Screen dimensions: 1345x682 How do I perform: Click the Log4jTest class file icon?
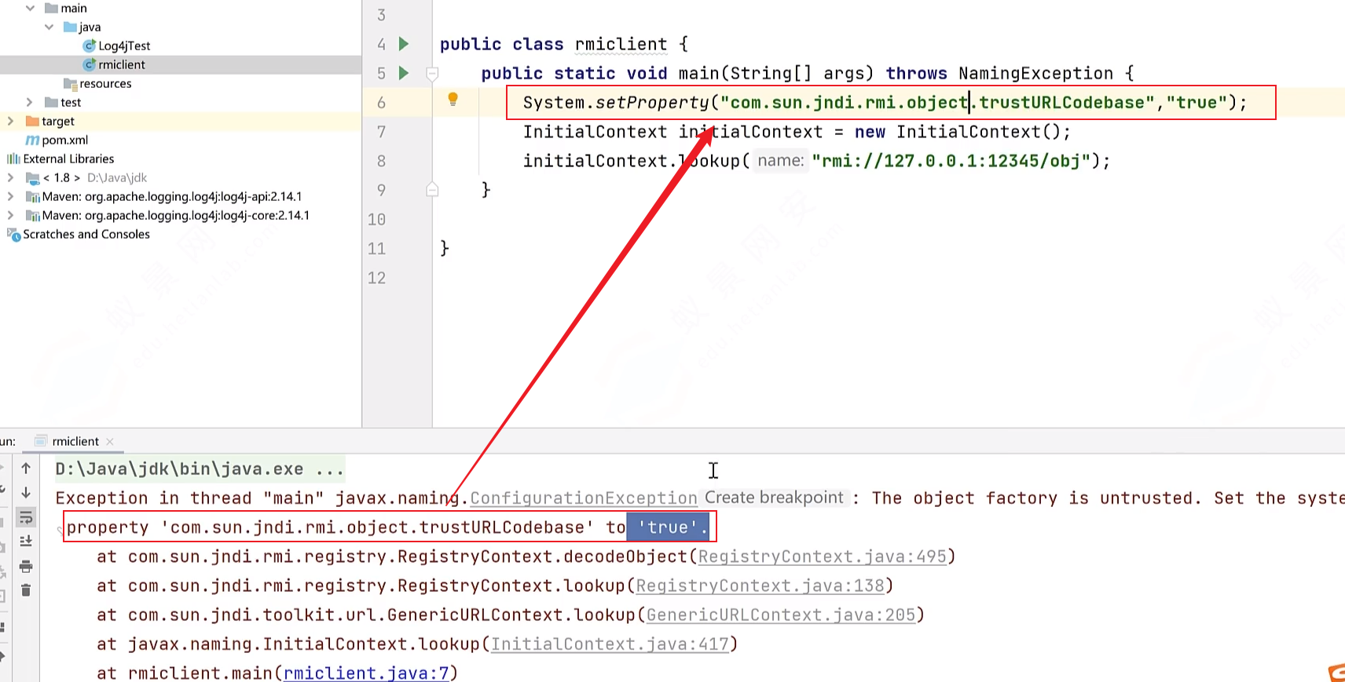point(90,46)
